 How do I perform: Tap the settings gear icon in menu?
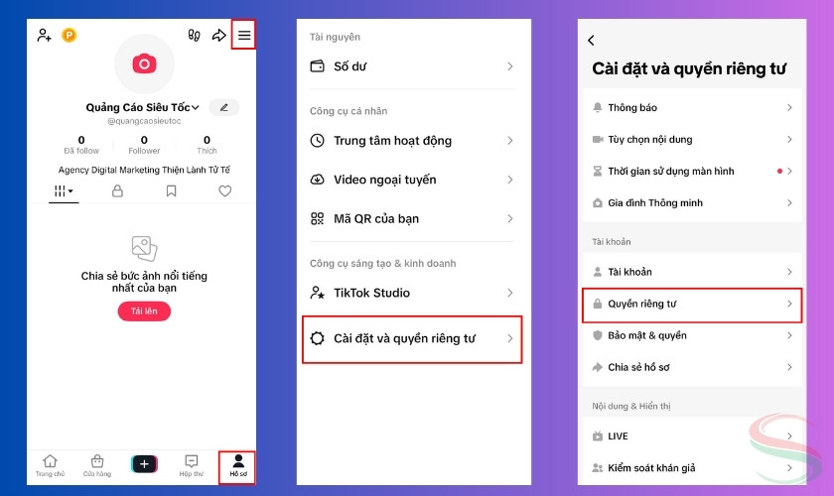(317, 338)
